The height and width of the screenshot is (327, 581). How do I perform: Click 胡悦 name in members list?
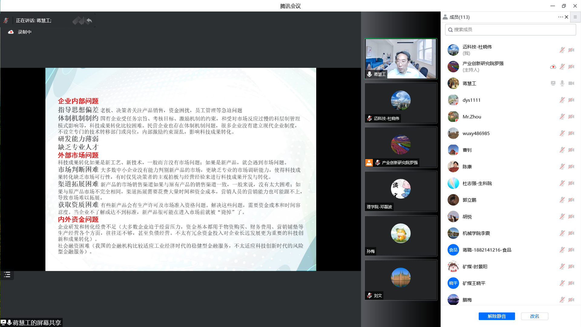point(467,216)
